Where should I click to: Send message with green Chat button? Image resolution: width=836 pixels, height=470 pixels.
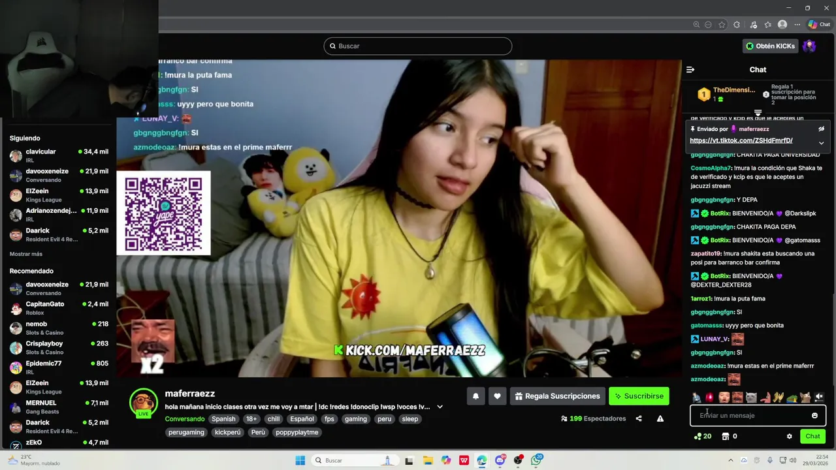coord(812,436)
